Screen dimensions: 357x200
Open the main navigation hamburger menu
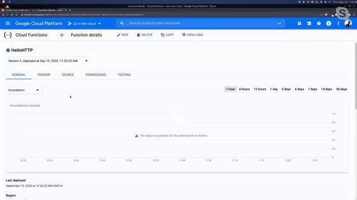click(x=8, y=23)
